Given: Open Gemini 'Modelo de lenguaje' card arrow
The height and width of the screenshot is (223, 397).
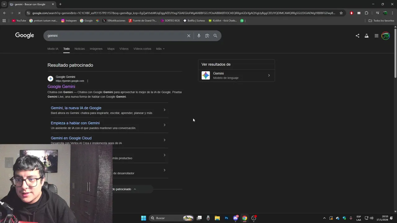Looking at the screenshot, I should pos(269,75).
